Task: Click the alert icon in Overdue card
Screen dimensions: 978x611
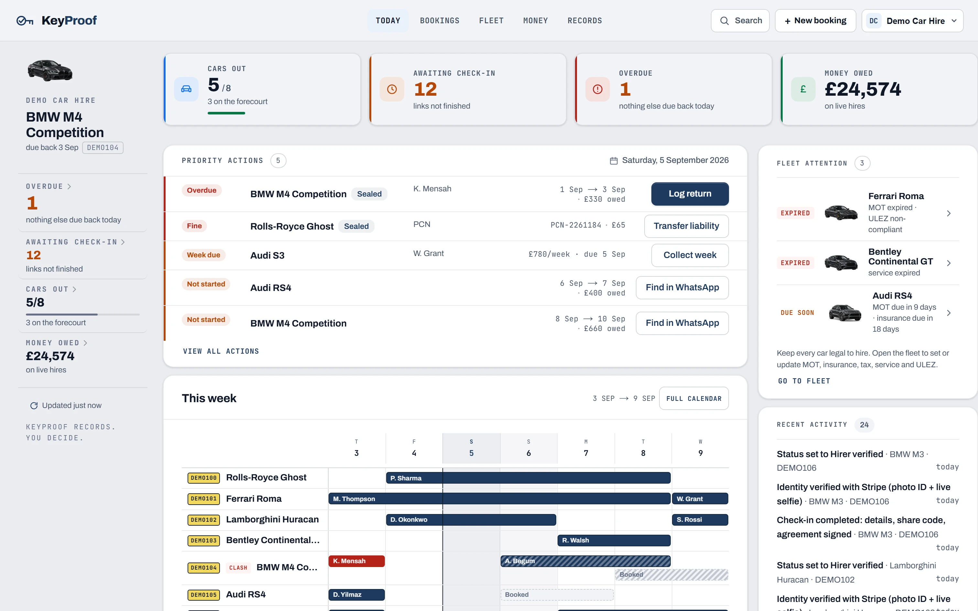Action: (598, 89)
